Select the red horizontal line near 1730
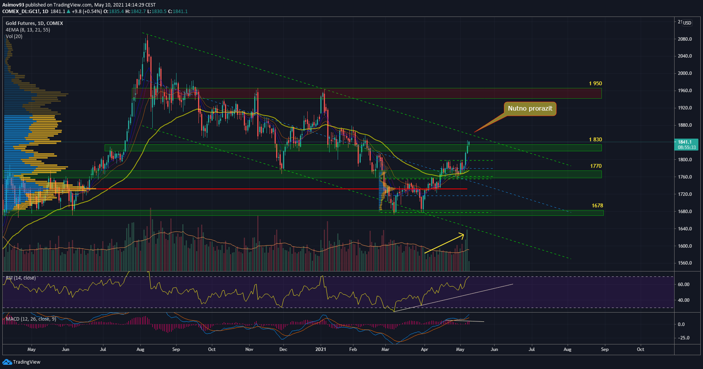The width and height of the screenshot is (703, 369). [x=269, y=189]
